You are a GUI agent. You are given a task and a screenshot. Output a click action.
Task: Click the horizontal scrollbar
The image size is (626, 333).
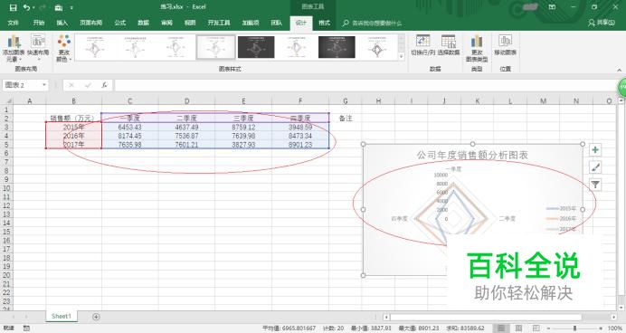486,317
